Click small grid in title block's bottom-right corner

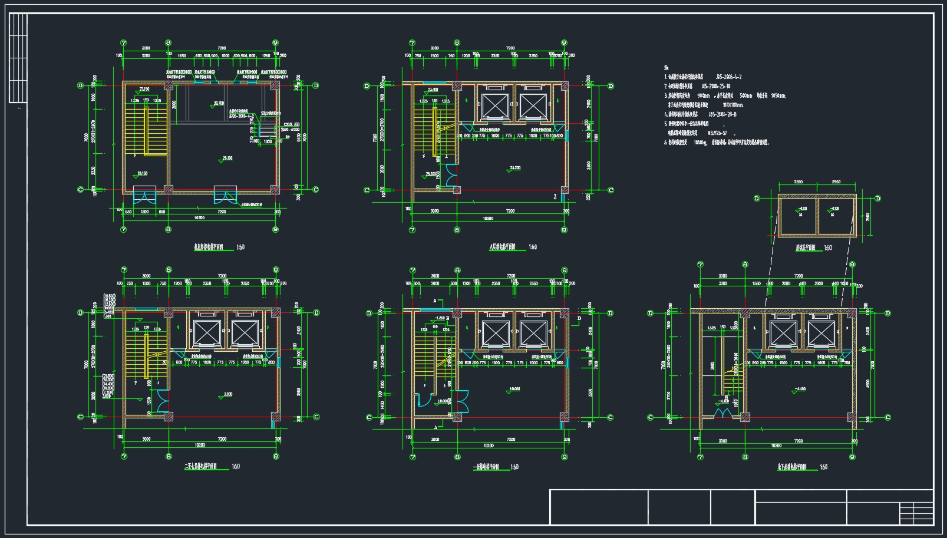coord(916,513)
